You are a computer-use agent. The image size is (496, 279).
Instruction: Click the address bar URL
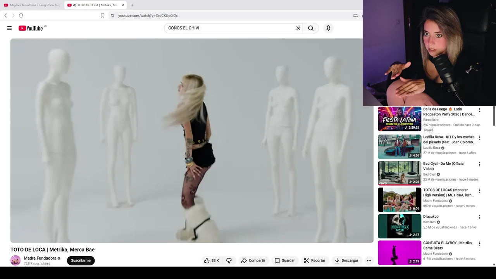click(x=148, y=15)
